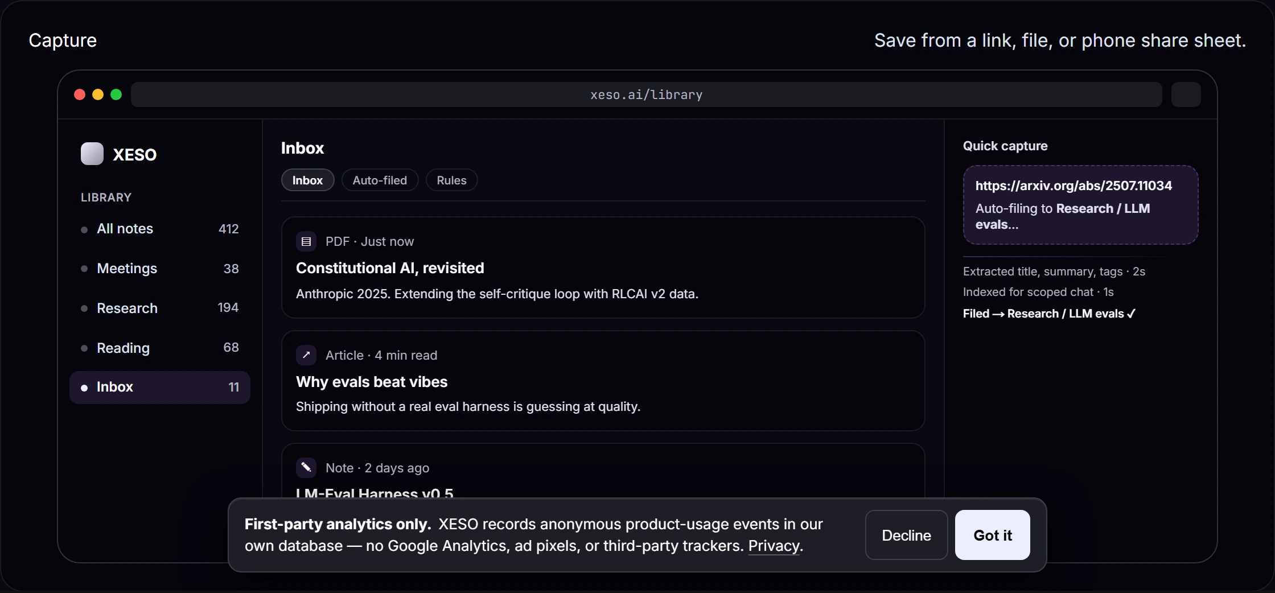Click the Quick capture heading

coord(1005,146)
